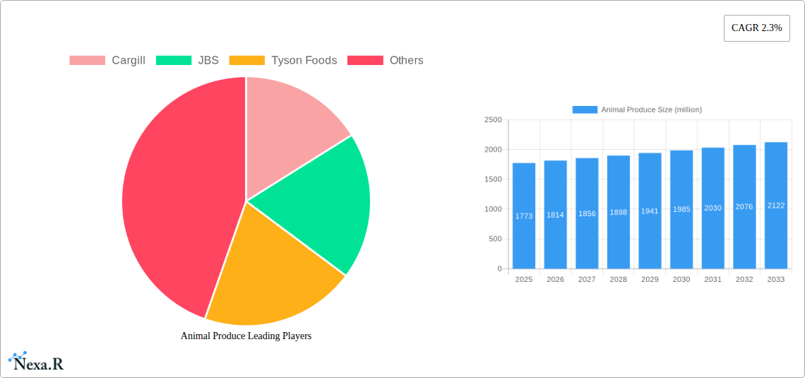Click the 2030 bar labeled 1985

click(681, 210)
